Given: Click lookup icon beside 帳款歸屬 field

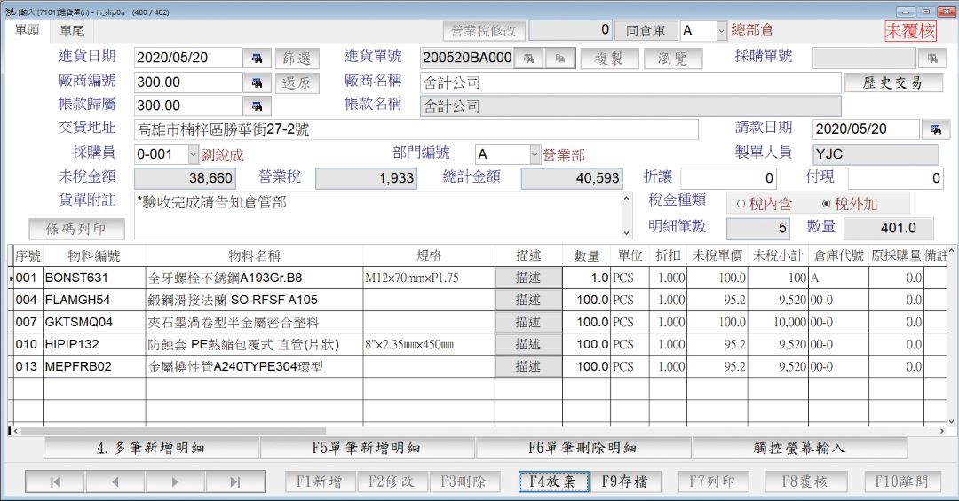Looking at the screenshot, I should point(257,106).
